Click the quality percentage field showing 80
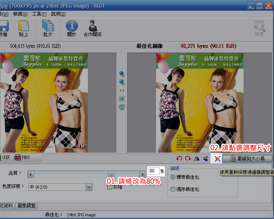274x219 pixels. point(154,171)
